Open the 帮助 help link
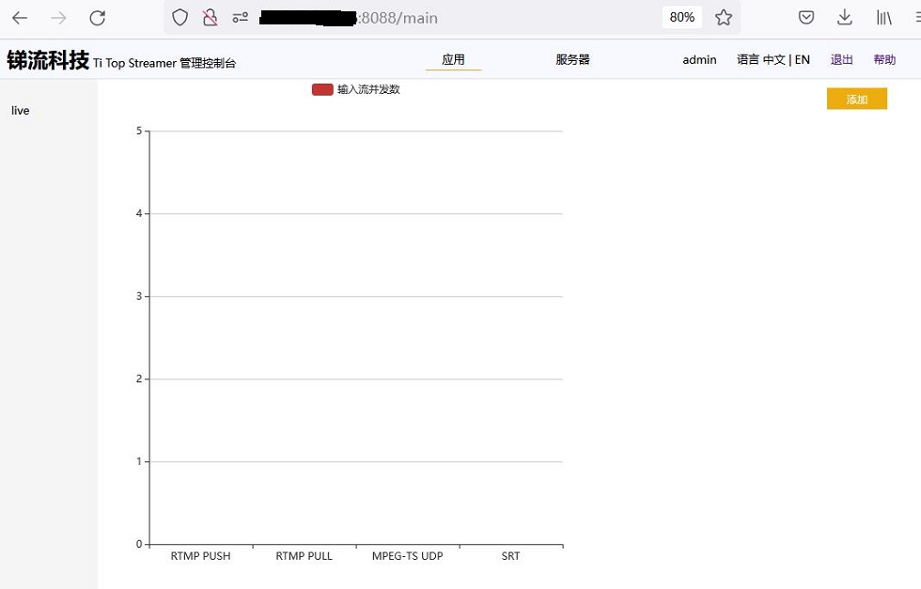Viewport: 921px width, 589px height. [x=884, y=59]
